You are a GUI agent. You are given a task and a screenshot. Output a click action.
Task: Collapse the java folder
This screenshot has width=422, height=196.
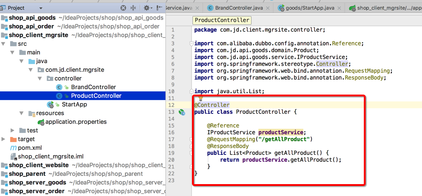(x=22, y=61)
